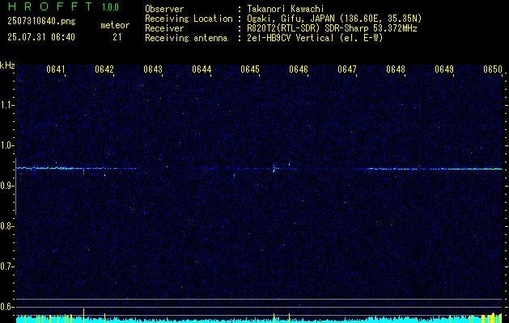Click the 2el-HB9CV Vertical antenna text

point(316,38)
